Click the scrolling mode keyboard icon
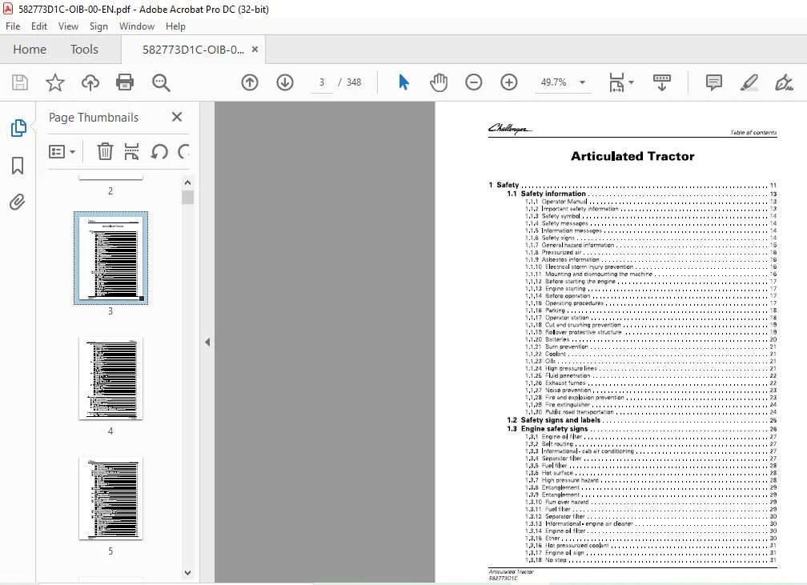 coord(662,82)
